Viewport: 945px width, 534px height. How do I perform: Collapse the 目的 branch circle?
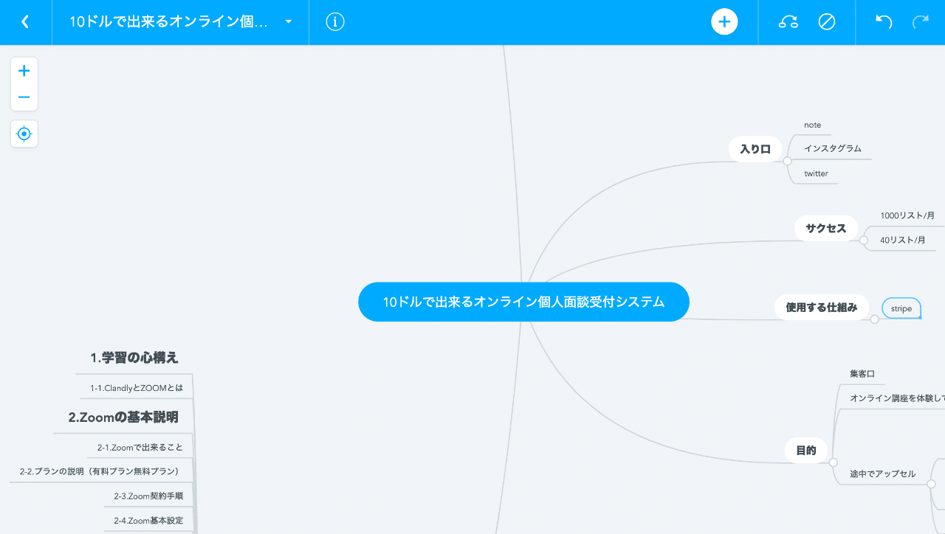[834, 462]
